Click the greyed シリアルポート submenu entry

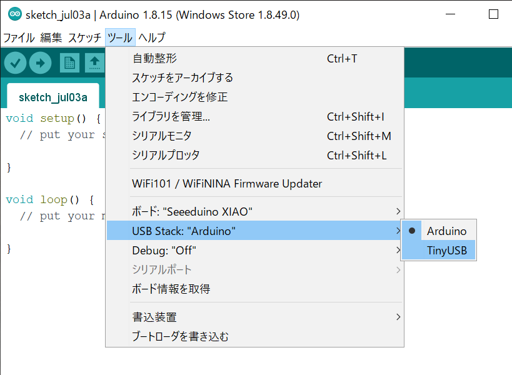coord(254,269)
